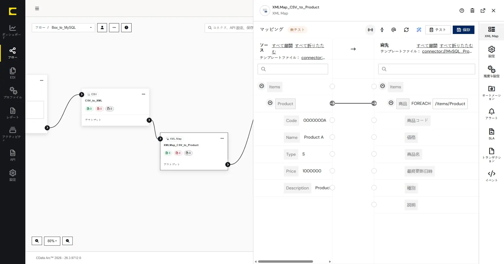The width and height of the screenshot is (504, 264).
Task: Click destination すべて折りたたむ link
Action: coord(456,46)
